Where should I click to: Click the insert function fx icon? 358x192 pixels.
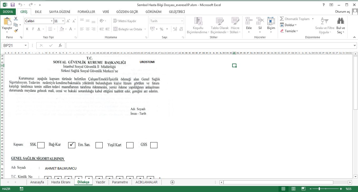tap(60, 45)
